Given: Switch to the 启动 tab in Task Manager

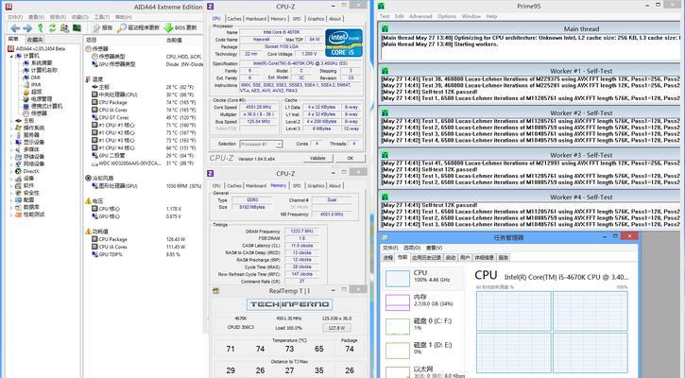Looking at the screenshot, I should tap(451, 258).
